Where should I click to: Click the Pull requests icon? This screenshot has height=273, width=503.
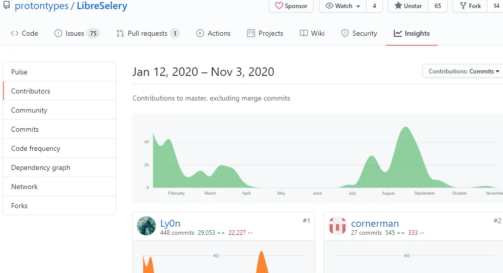point(120,33)
